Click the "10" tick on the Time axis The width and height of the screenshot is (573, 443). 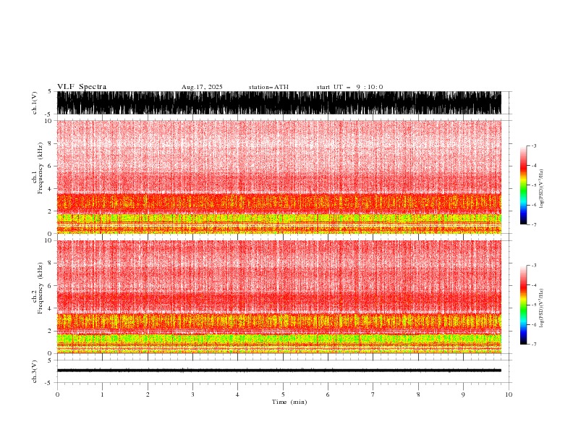pos(509,395)
